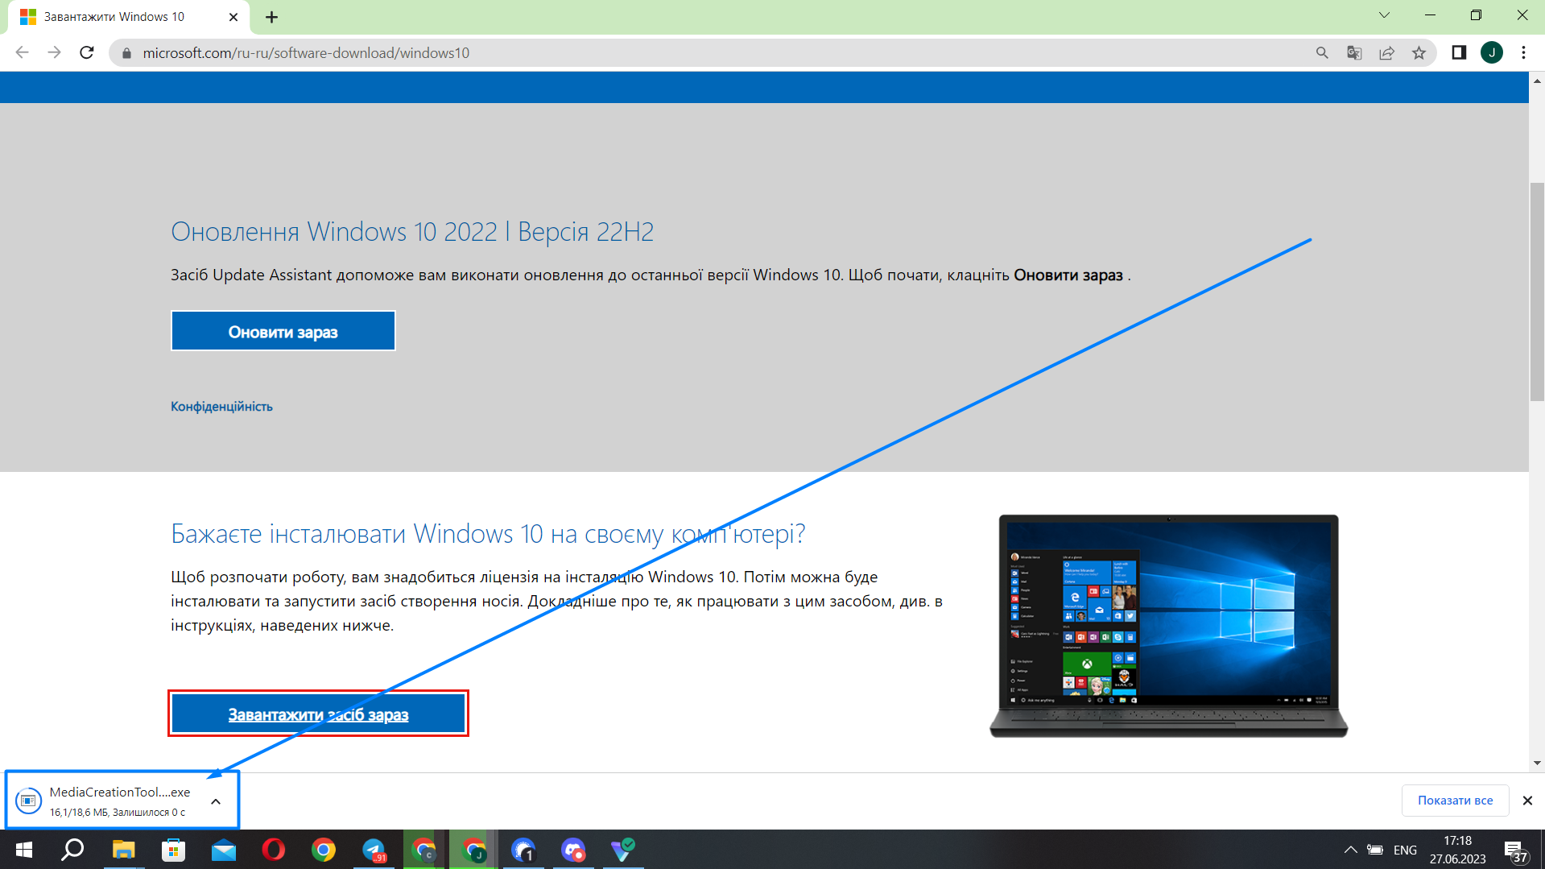Image resolution: width=1545 pixels, height=869 pixels.
Task: Open the Конфіденційність link
Action: tap(221, 407)
